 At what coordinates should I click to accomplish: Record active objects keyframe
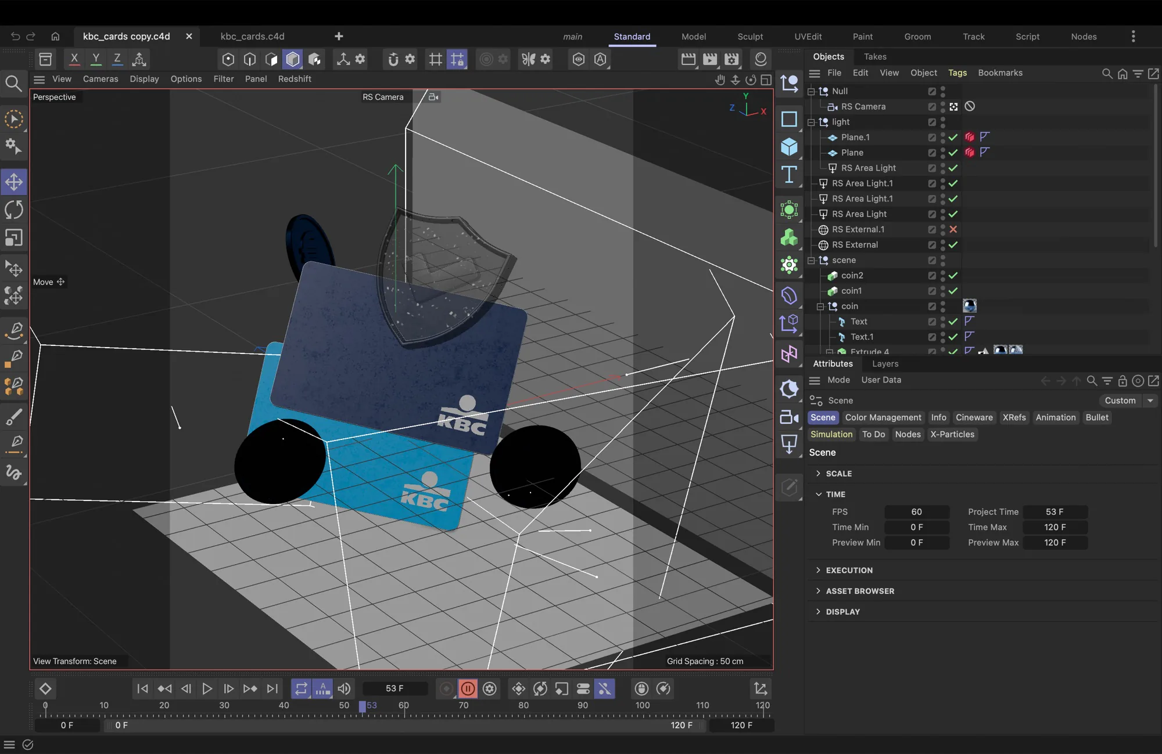(x=446, y=688)
